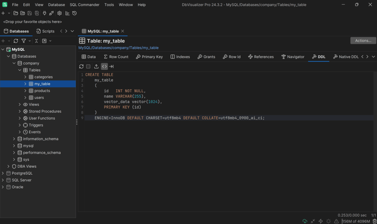Export the DDL using the upload icon
Viewport: 377px width, 224px height.
(x=96, y=66)
